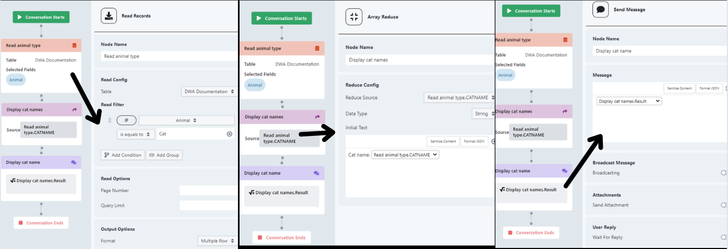Click the Send Message speech bubble icon
The image size is (728, 249).
[x=601, y=10]
